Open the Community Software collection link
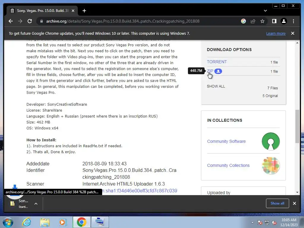Screen dimensions: 304x228 click(x=226, y=141)
